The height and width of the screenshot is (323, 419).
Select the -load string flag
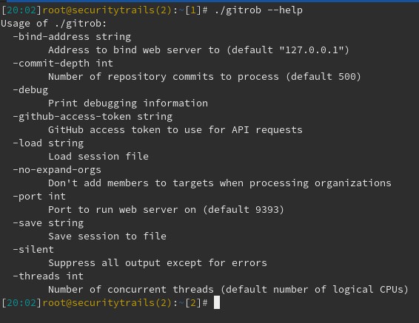(48, 143)
